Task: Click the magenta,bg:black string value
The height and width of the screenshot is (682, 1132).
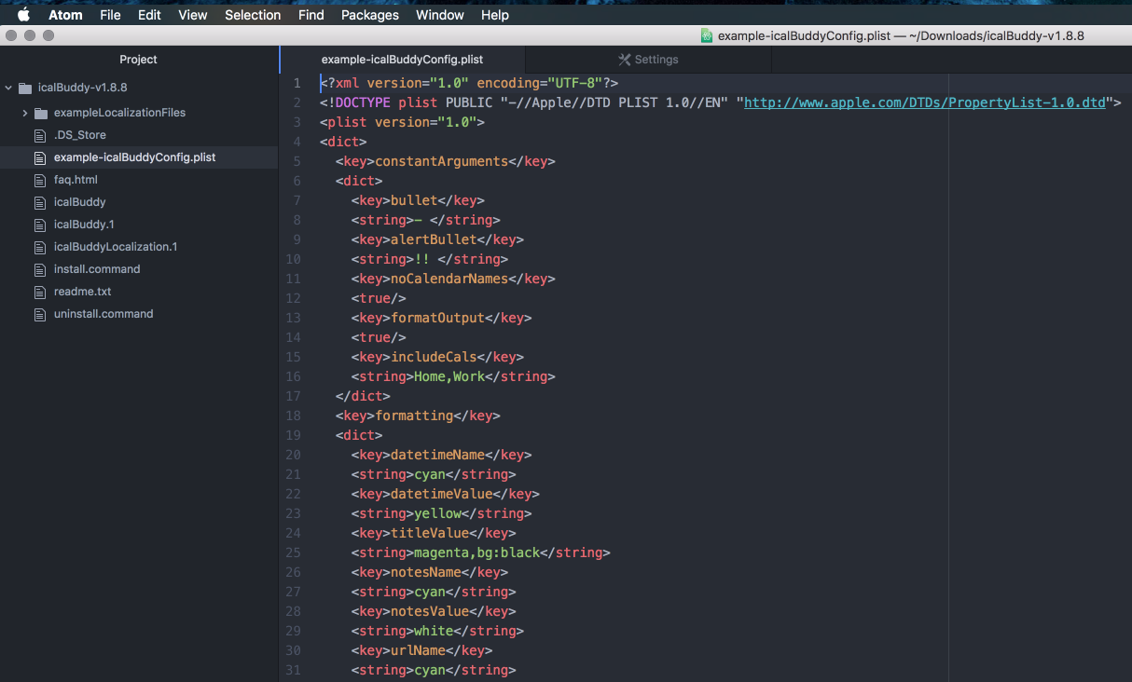Action: coord(477,552)
